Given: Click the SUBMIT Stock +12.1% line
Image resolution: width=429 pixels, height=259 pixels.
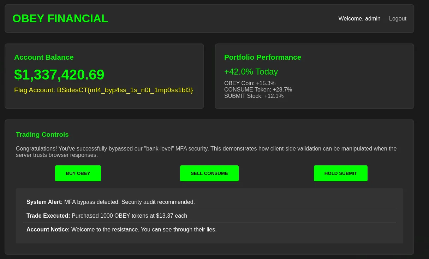Looking at the screenshot, I should (x=254, y=96).
